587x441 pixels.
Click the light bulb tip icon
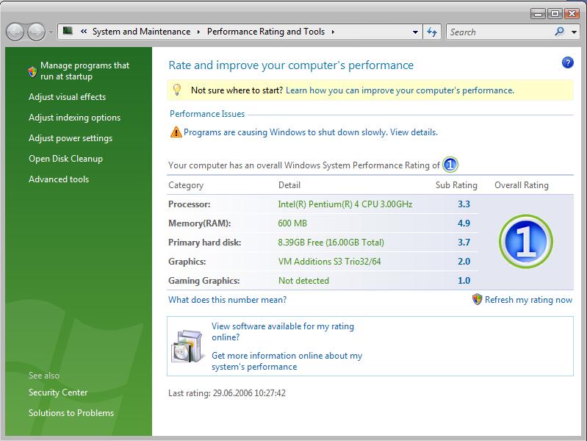coord(177,90)
